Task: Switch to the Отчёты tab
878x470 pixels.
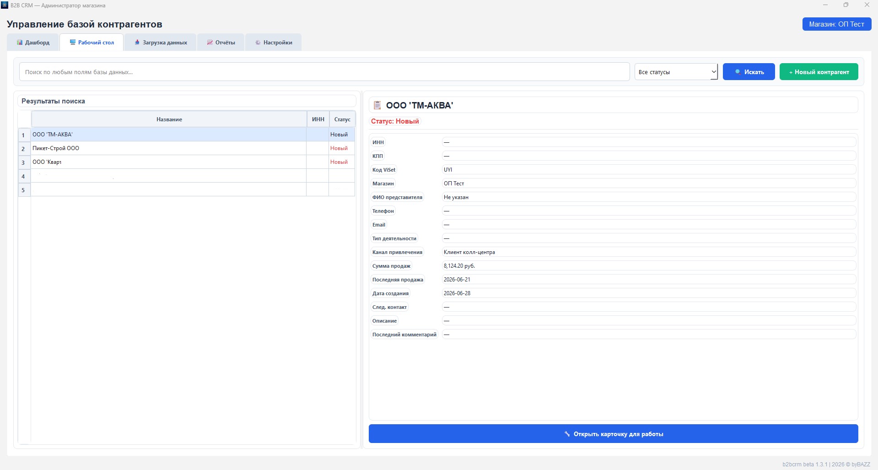Action: point(221,43)
